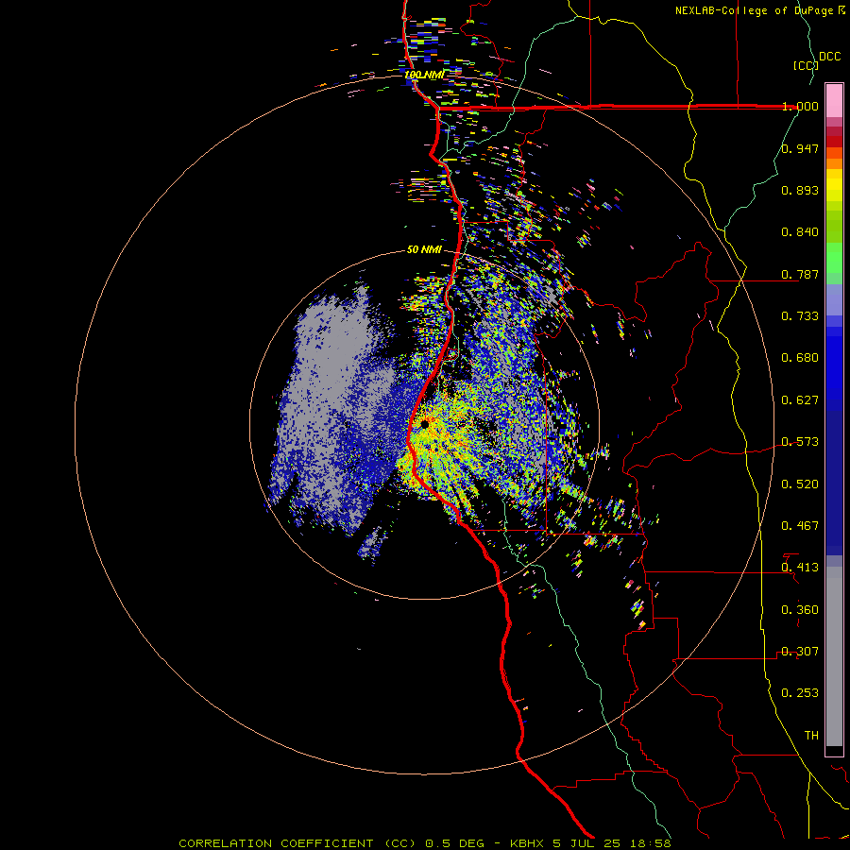The height and width of the screenshot is (850, 850).
Task: Click the 0.627 scale value
Action: 800,400
